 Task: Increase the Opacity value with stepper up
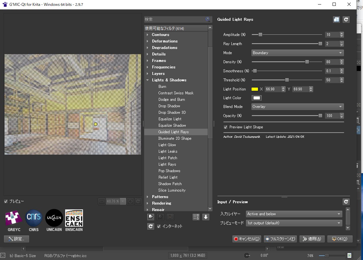342,114
